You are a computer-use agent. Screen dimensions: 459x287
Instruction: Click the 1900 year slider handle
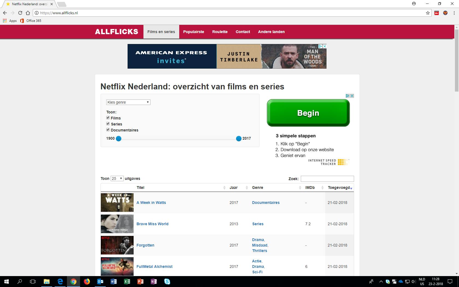[x=119, y=139]
